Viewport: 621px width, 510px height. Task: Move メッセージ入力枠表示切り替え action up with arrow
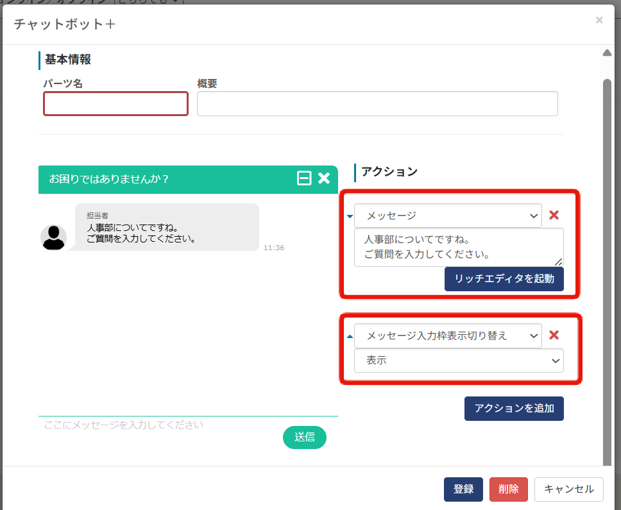(x=350, y=336)
